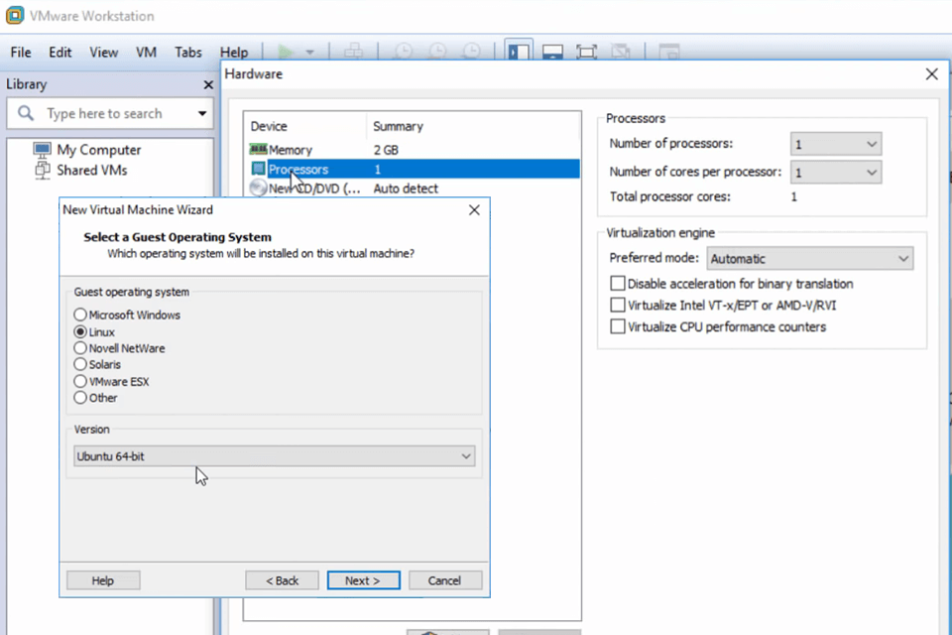Click the Unity mode toolbar icon
Viewport: 952px width, 635px height.
(x=621, y=53)
